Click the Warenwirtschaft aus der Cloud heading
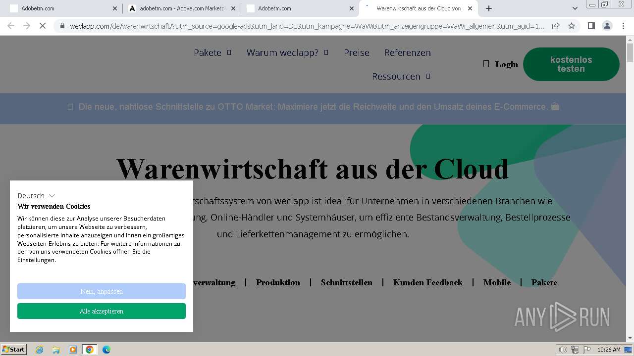 tap(313, 169)
